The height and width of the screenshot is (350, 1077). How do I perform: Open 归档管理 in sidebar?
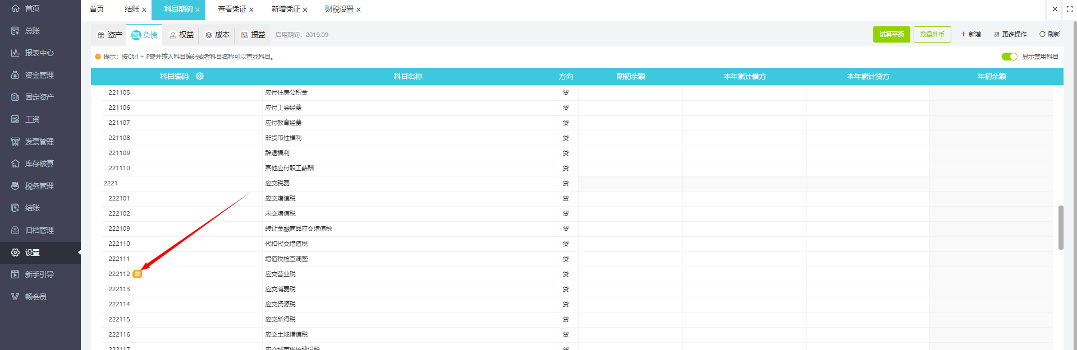(x=39, y=230)
